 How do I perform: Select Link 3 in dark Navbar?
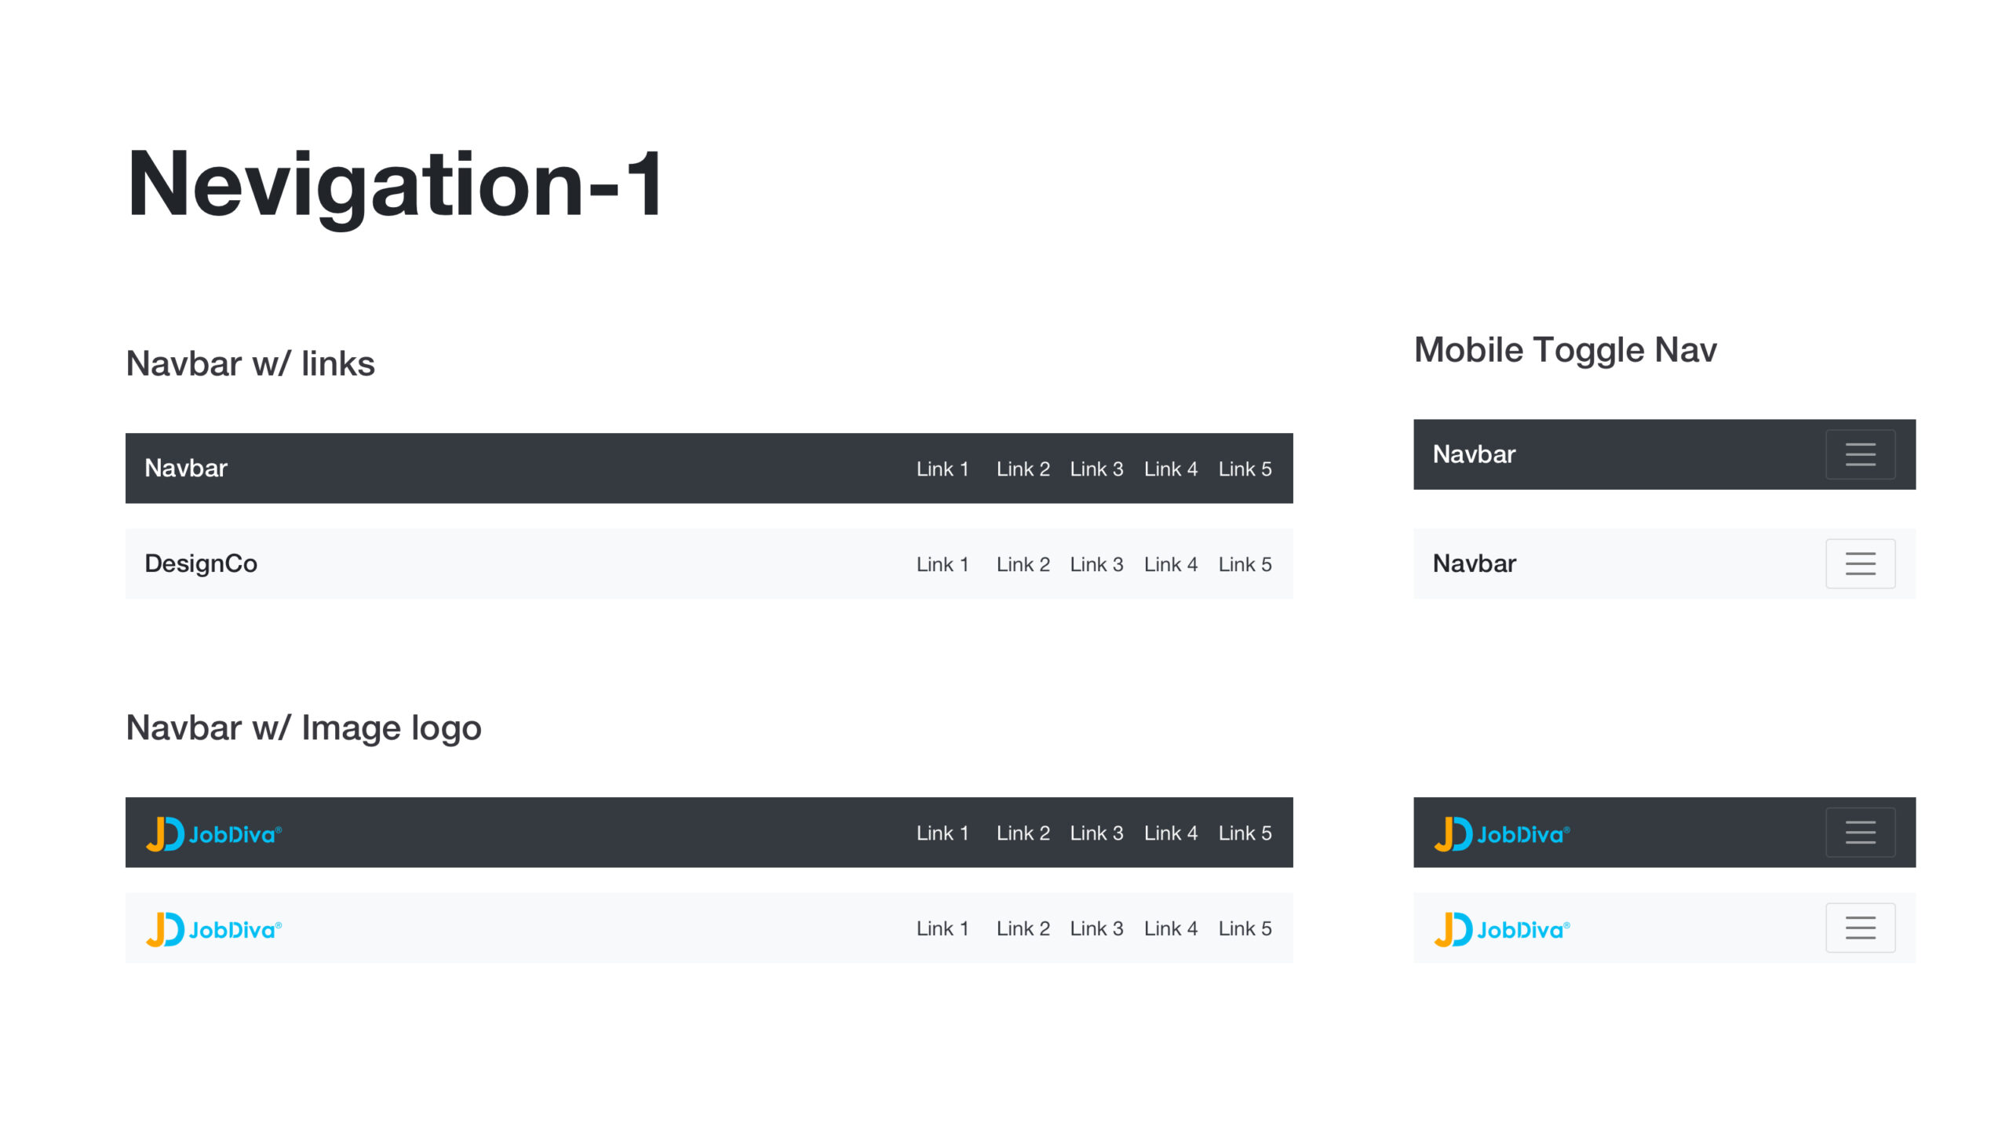tap(1096, 468)
